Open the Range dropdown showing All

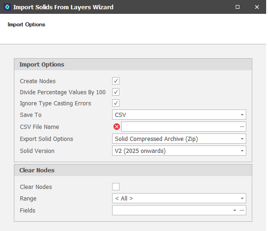pyautogui.click(x=179, y=198)
